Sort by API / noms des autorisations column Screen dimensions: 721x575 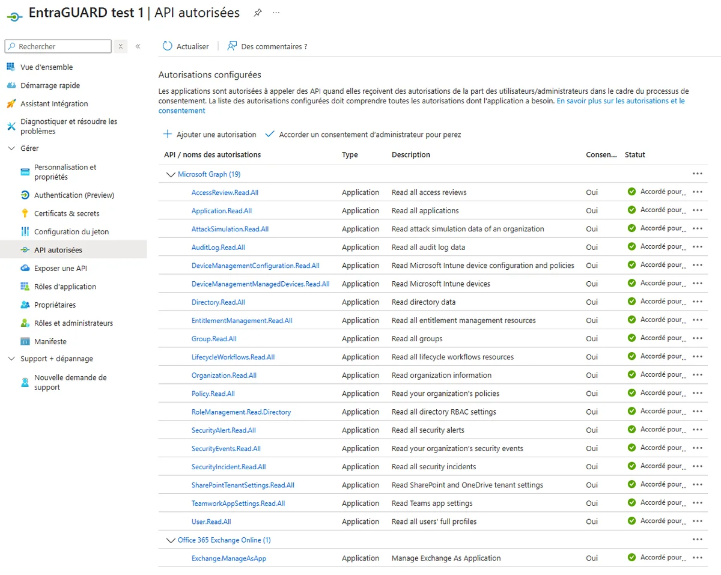[212, 155]
